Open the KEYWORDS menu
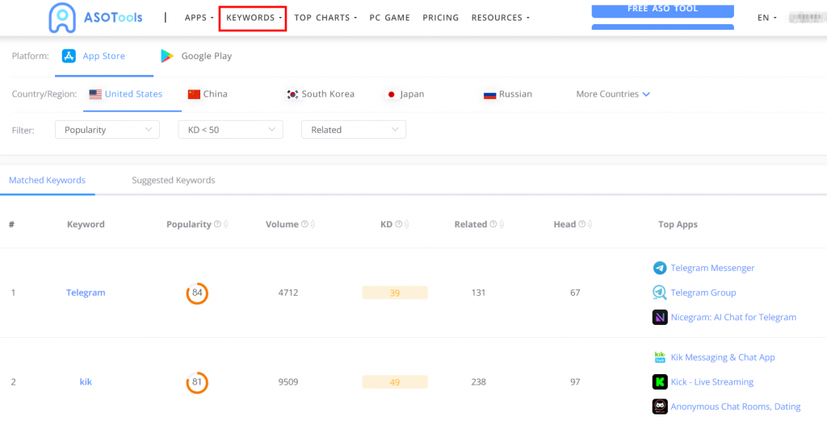The width and height of the screenshot is (827, 425). (253, 18)
